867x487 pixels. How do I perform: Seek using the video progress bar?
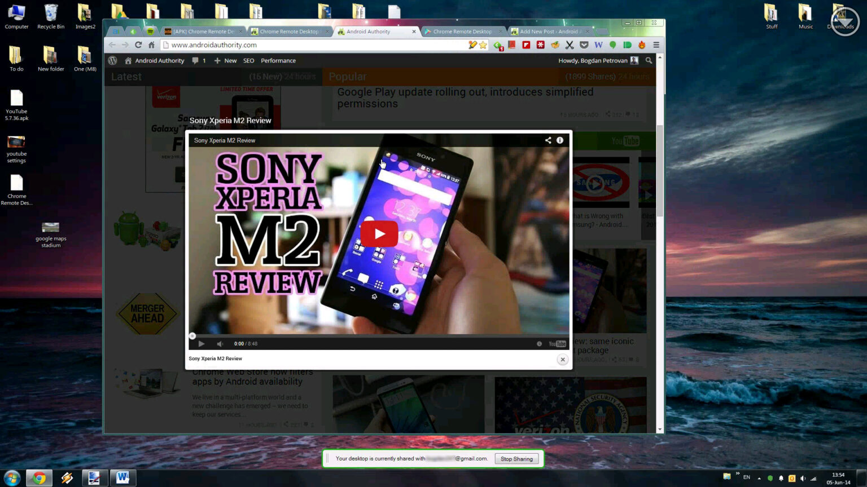pos(378,335)
